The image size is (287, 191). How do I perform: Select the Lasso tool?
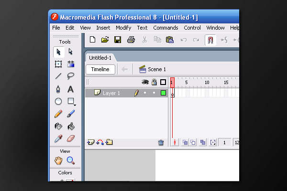tap(71, 76)
